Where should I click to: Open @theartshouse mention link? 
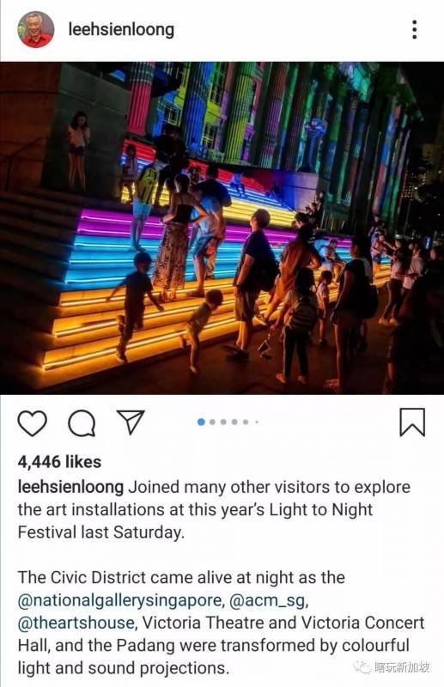(x=76, y=623)
